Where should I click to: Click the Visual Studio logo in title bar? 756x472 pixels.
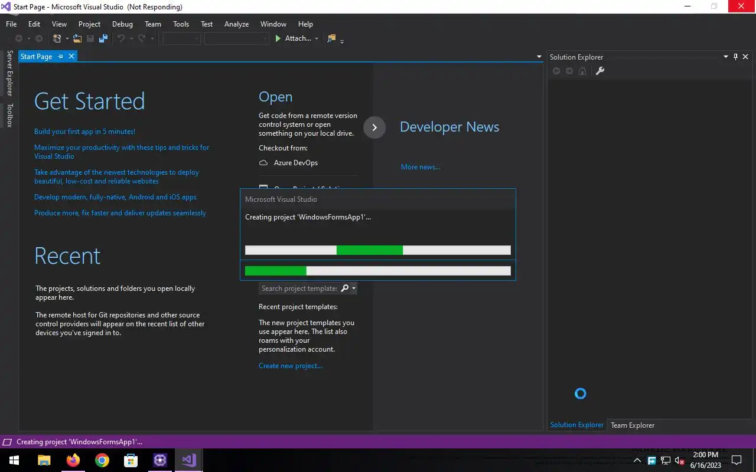[x=6, y=6]
